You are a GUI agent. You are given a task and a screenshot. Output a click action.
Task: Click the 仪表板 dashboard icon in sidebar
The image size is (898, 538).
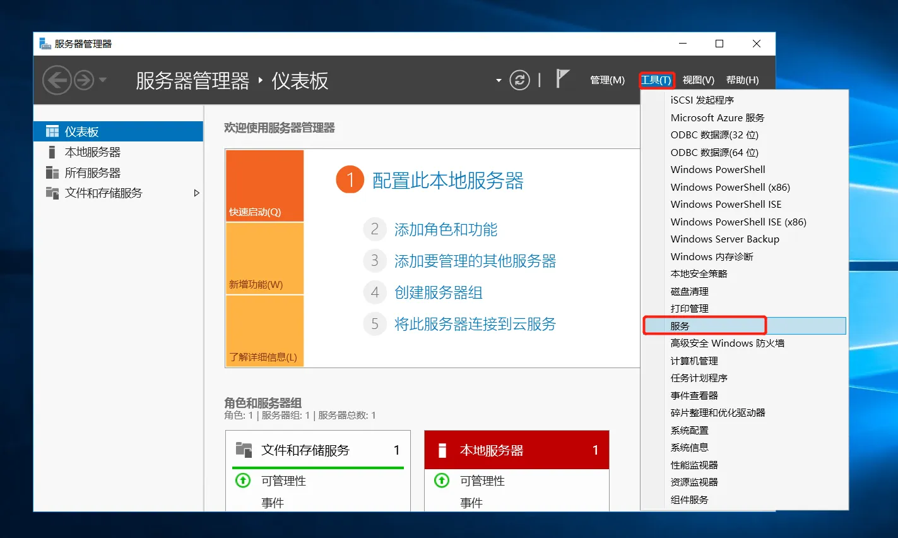[x=52, y=131]
